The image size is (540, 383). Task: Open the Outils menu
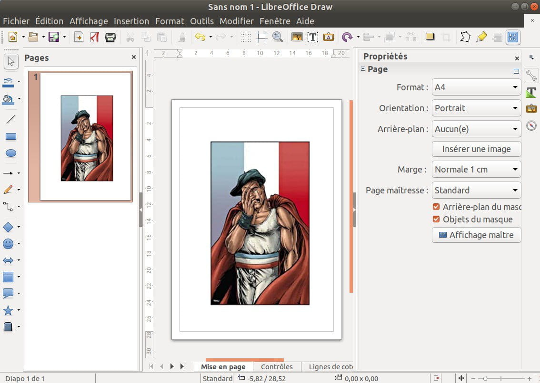[x=202, y=21]
